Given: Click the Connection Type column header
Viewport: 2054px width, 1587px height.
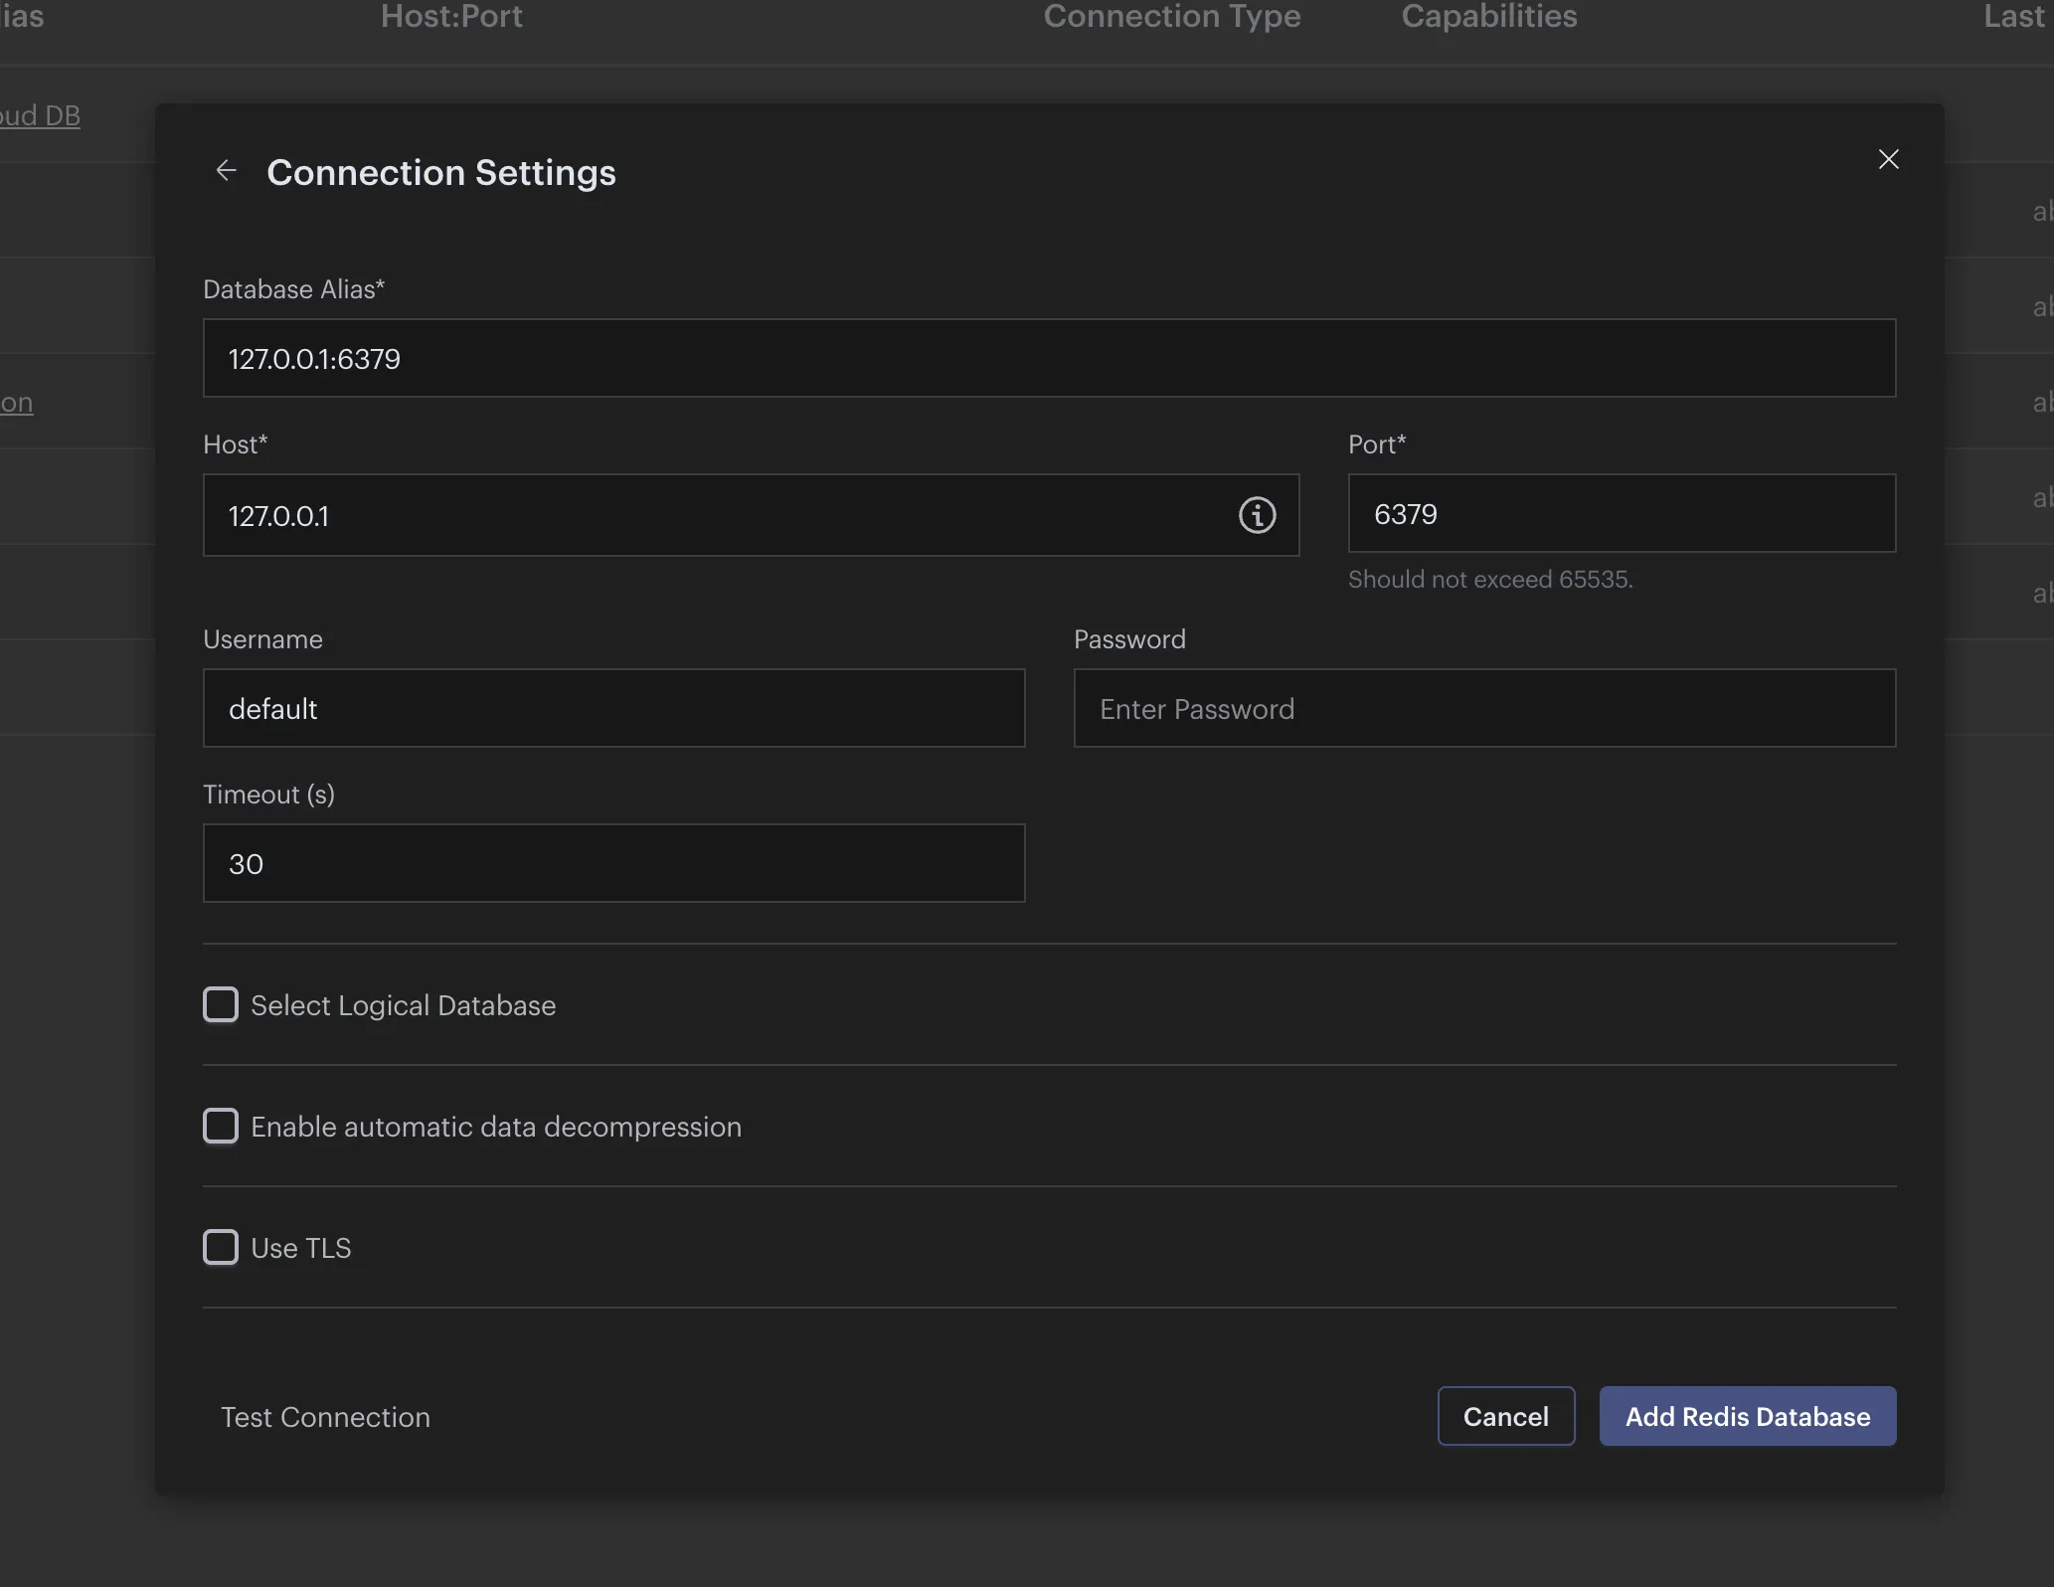Looking at the screenshot, I should (x=1171, y=16).
